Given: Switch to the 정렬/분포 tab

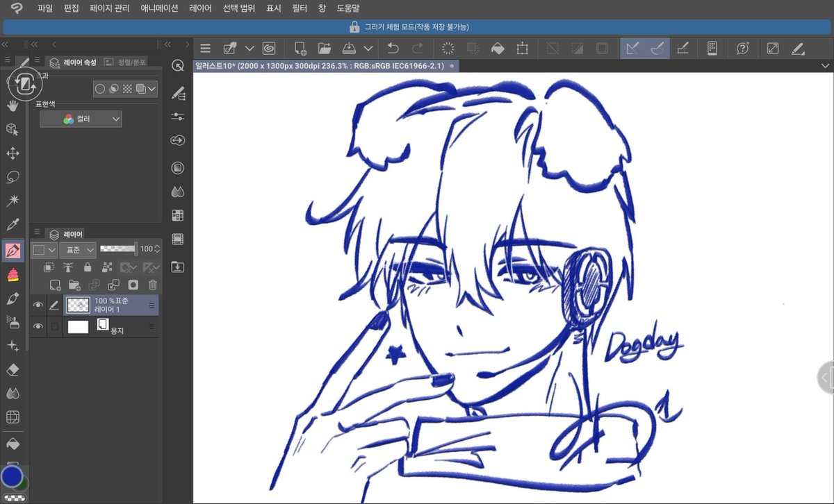Looking at the screenshot, I should pos(125,62).
